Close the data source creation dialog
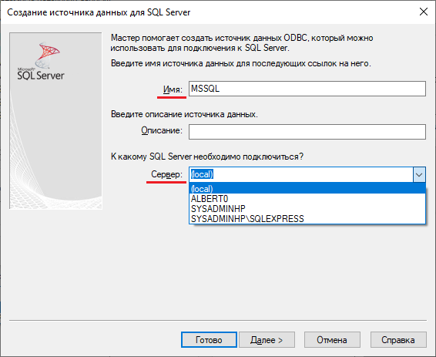Image resolution: width=436 pixels, height=357 pixels. (x=423, y=12)
